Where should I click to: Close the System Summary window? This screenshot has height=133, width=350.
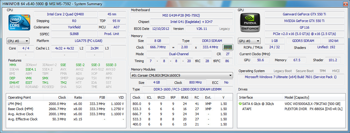click(x=345, y=4)
